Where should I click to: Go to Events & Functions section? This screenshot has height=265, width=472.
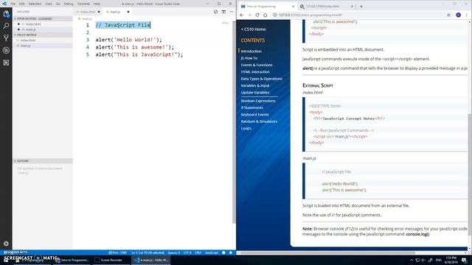(257, 65)
